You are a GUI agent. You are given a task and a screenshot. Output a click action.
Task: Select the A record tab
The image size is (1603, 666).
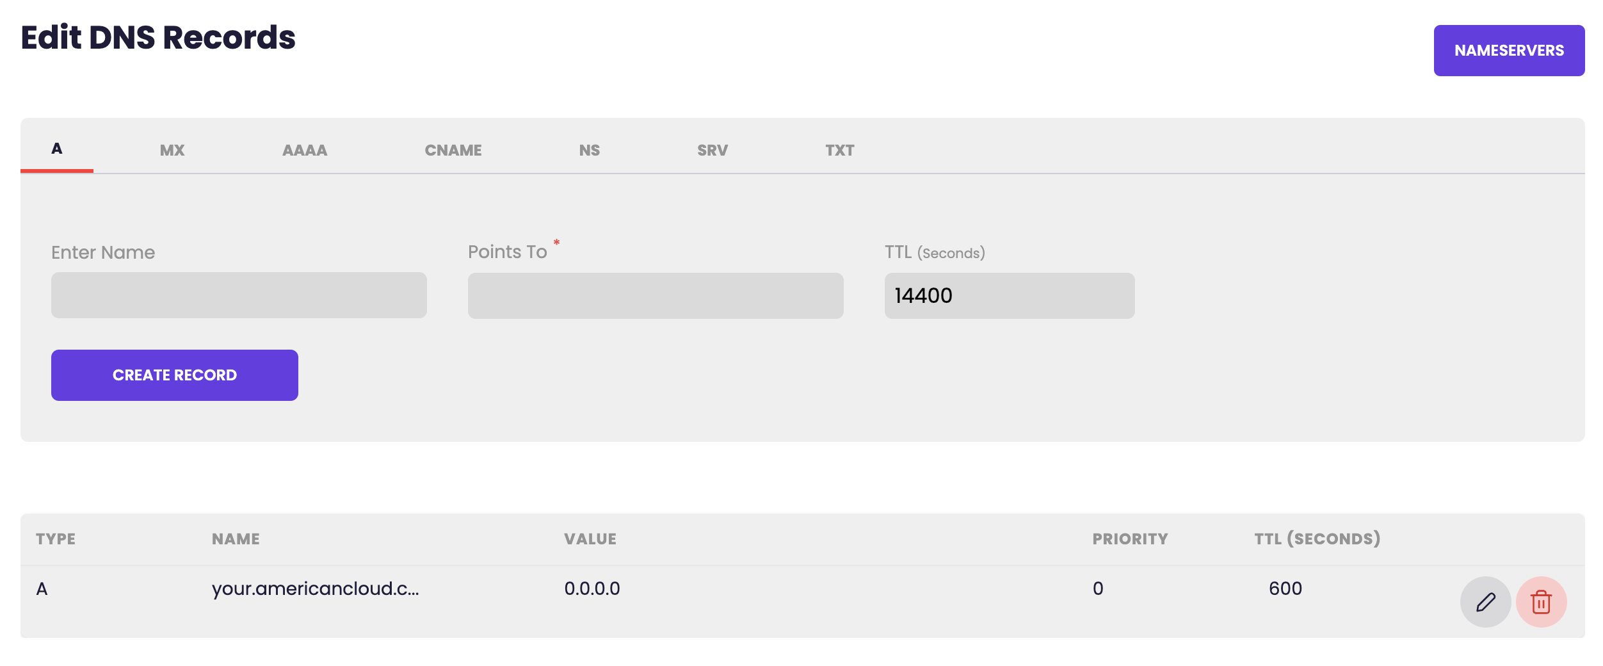57,149
